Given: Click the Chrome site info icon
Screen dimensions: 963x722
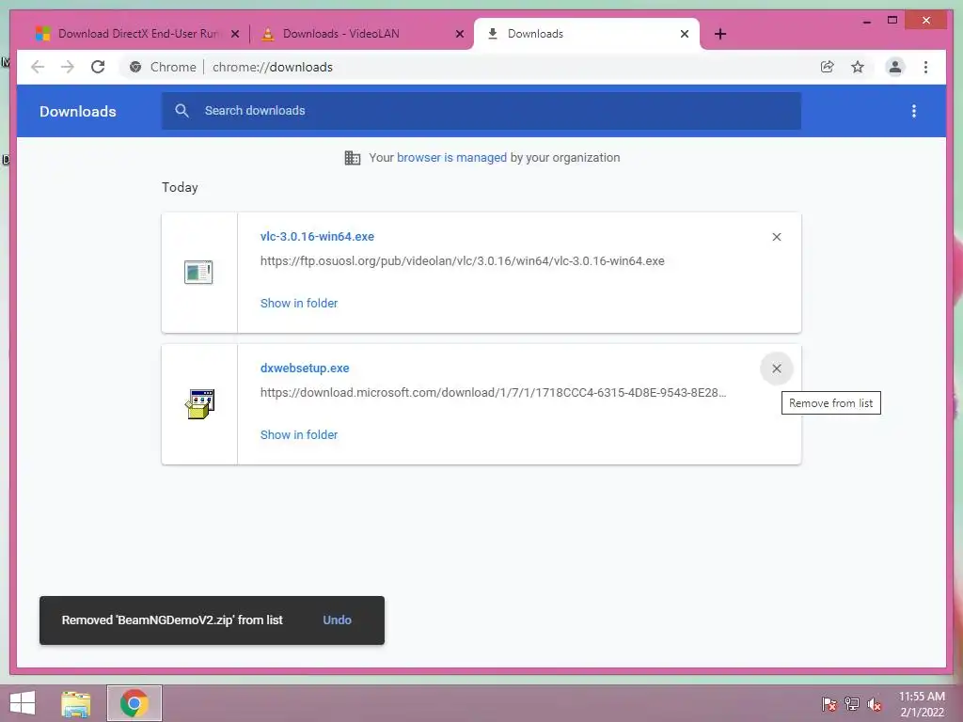Looking at the screenshot, I should click(x=135, y=67).
